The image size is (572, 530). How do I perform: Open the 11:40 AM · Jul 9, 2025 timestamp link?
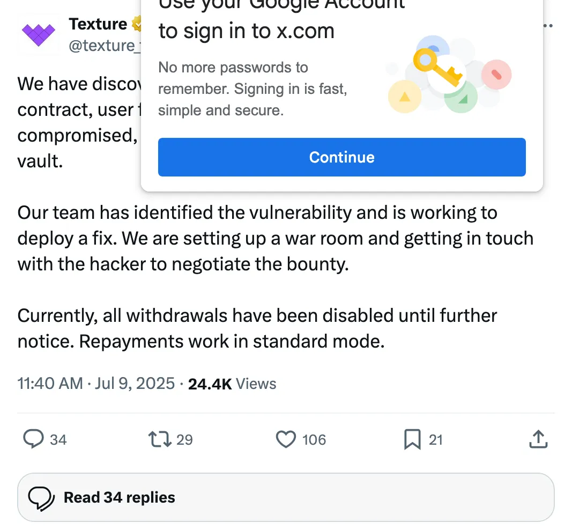click(x=96, y=384)
